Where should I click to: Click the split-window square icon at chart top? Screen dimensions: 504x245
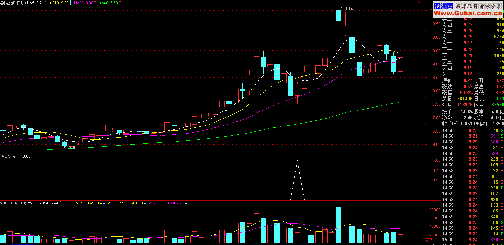(x=423, y=3)
